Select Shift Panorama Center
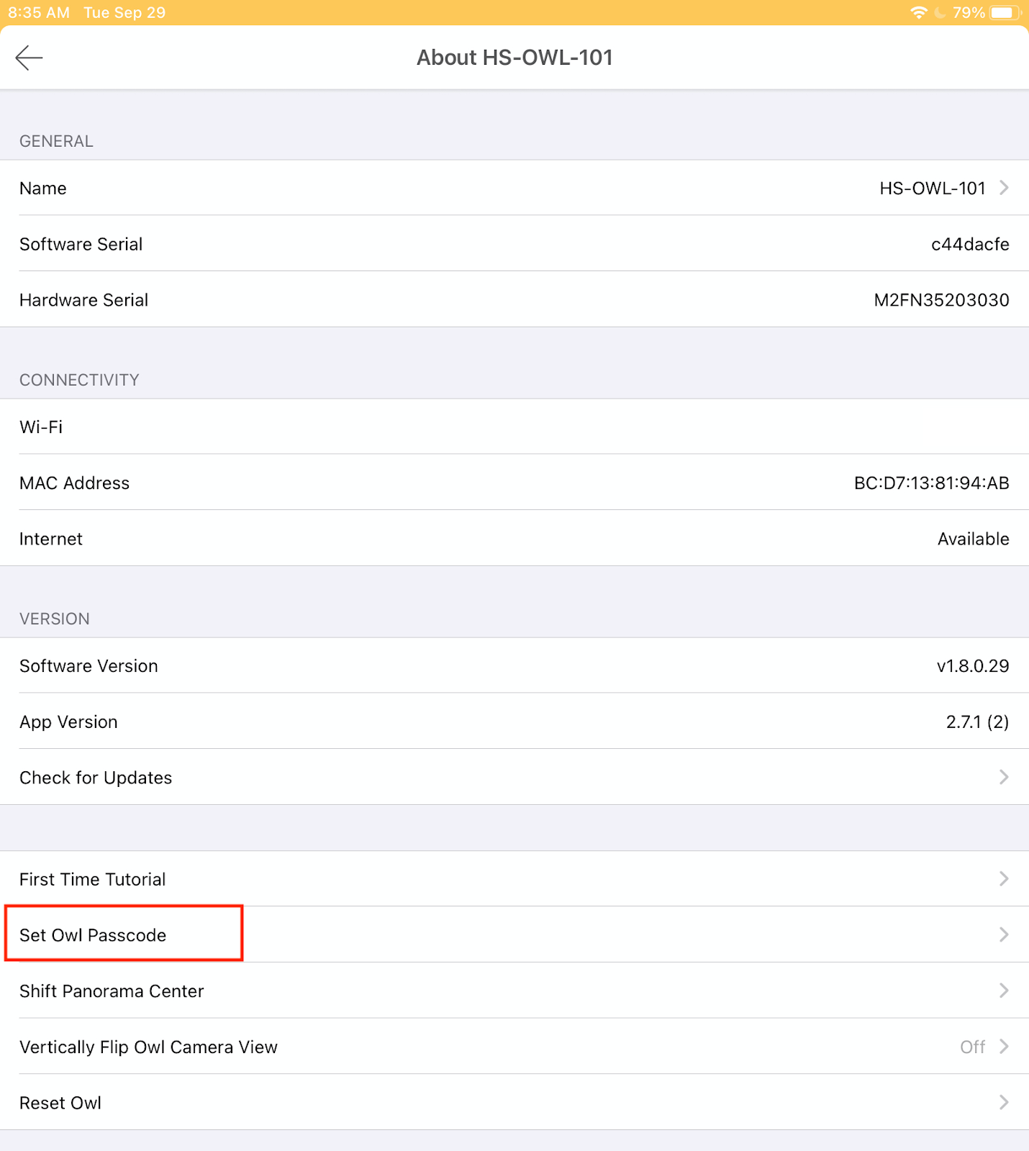Viewport: 1029px width, 1151px height. point(112,991)
